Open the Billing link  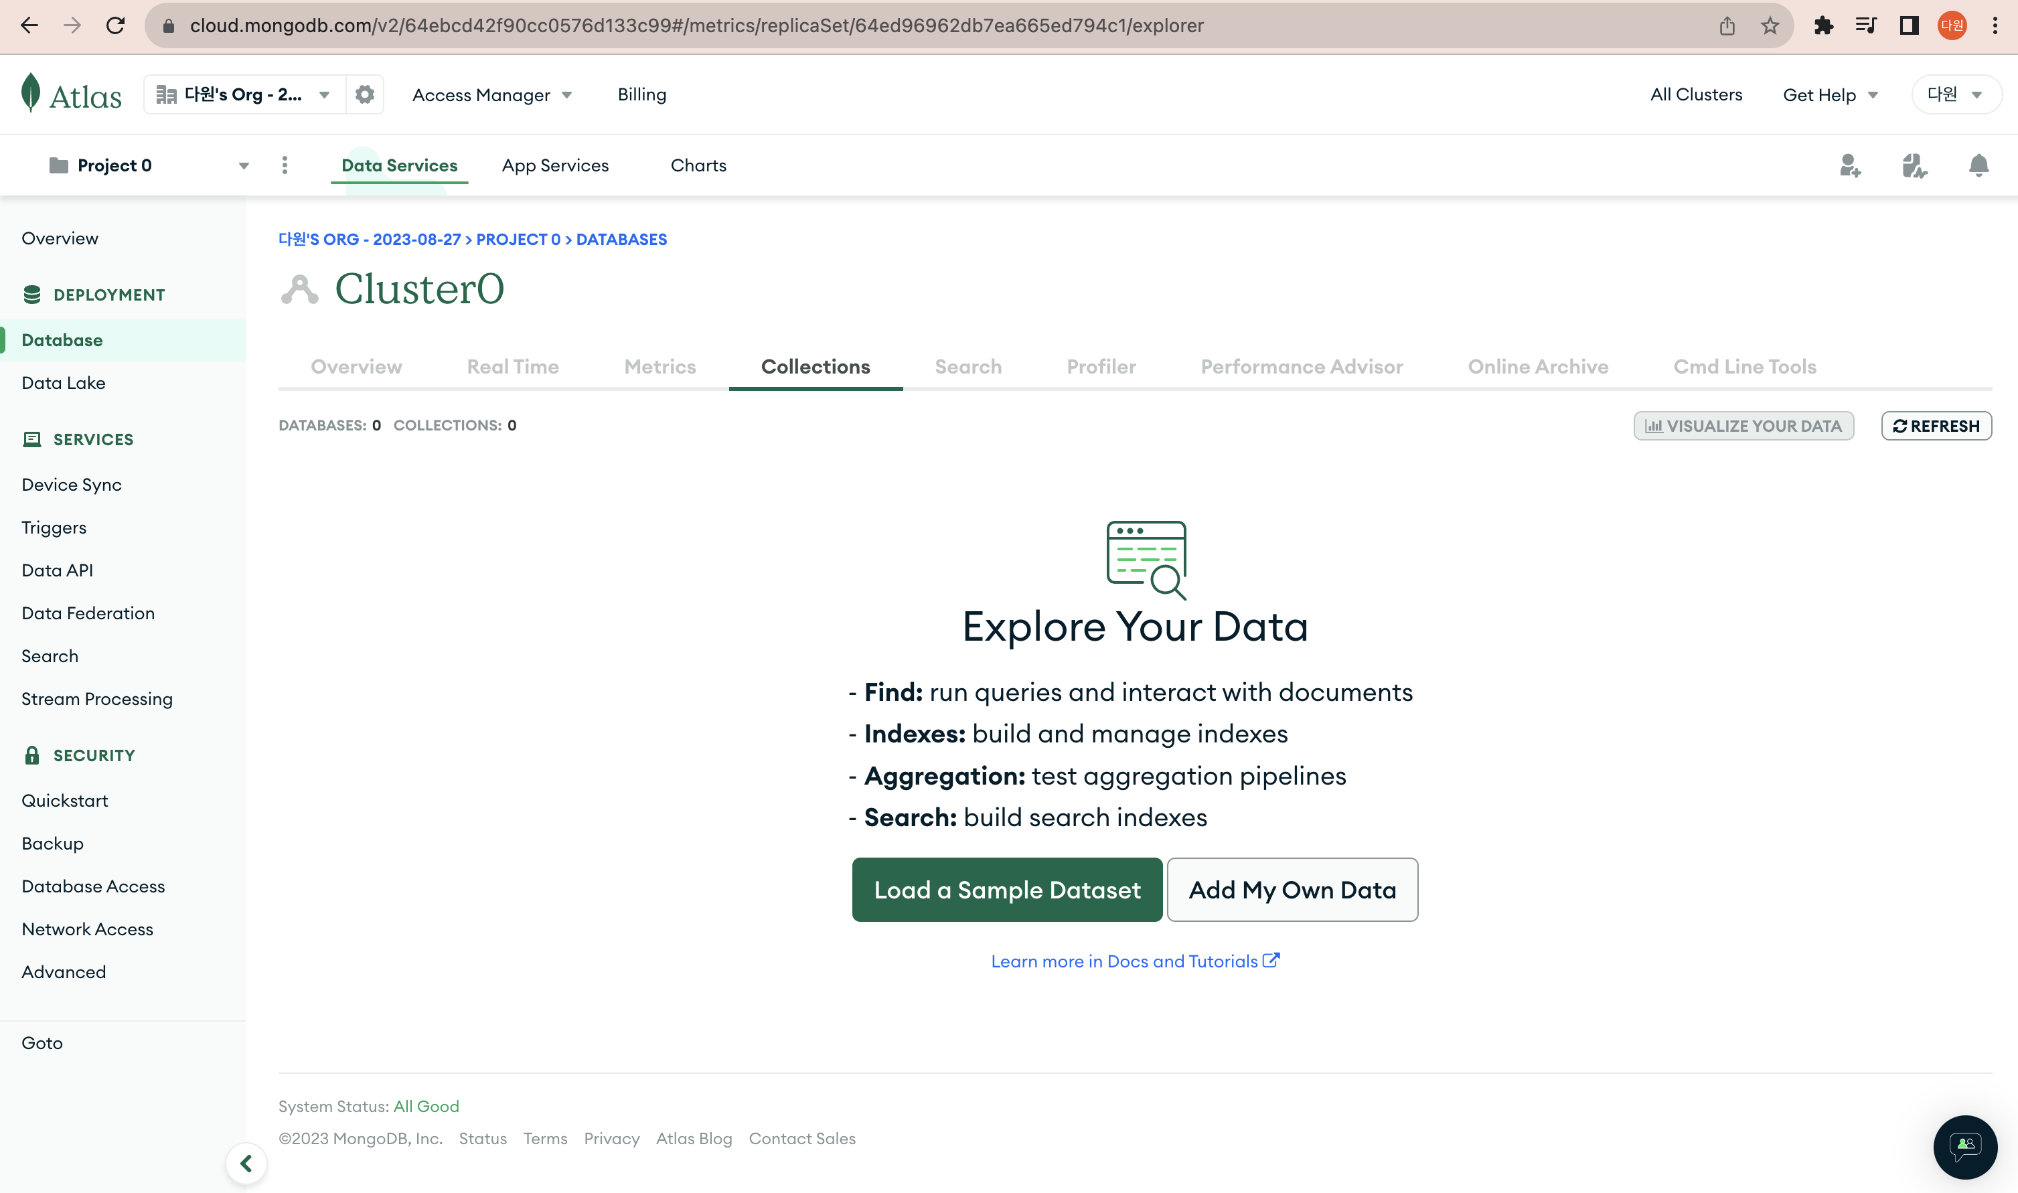tap(641, 95)
